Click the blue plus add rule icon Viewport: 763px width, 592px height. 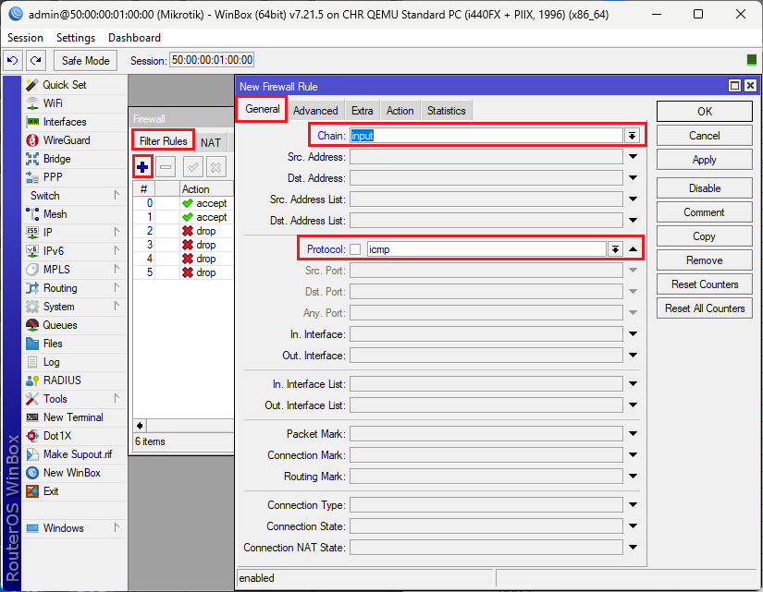click(x=142, y=167)
